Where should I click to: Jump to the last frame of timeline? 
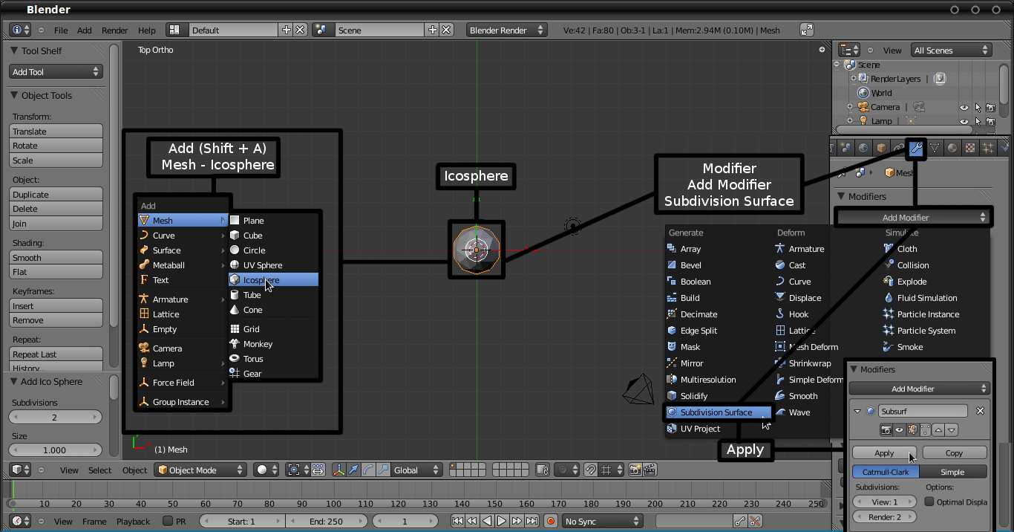pyautogui.click(x=531, y=522)
